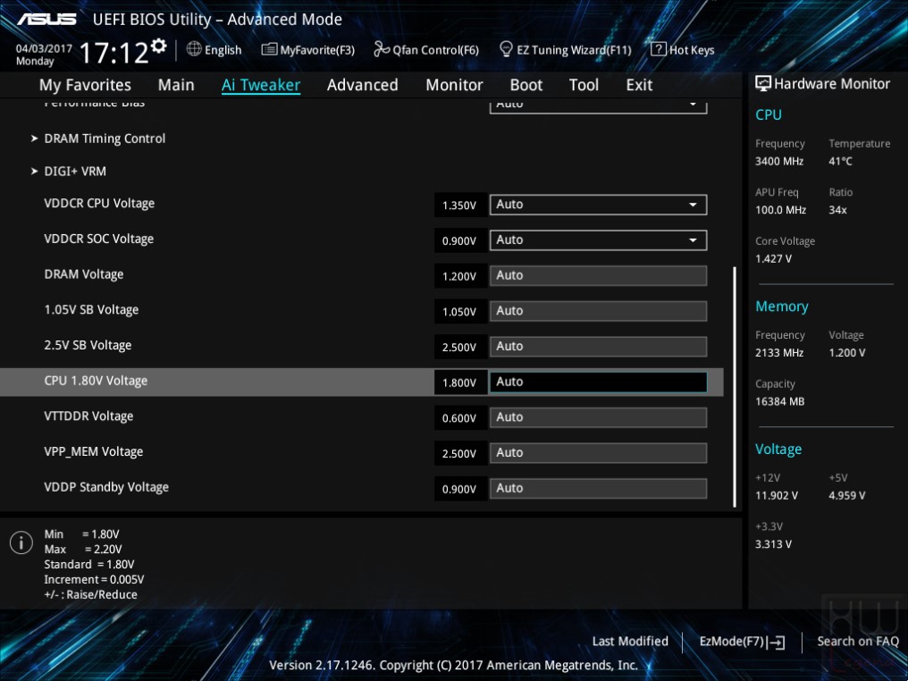The image size is (908, 681).
Task: Go to the Monitor tab
Action: [454, 85]
